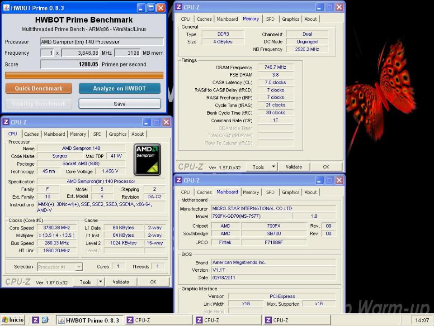
Task: Click the Score field showing 1280.05
Action: point(70,64)
